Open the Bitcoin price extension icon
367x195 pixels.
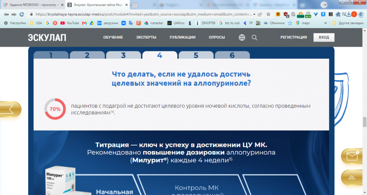click(x=301, y=15)
